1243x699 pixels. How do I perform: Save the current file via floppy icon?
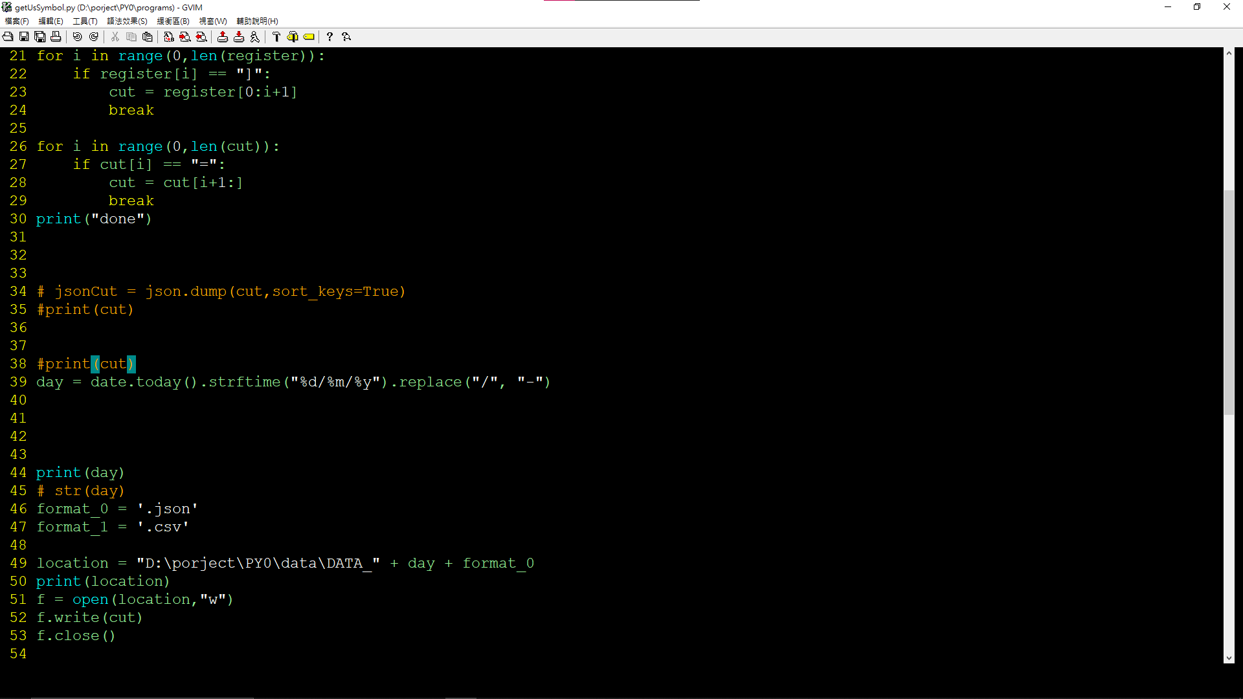[x=24, y=37]
